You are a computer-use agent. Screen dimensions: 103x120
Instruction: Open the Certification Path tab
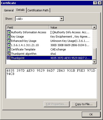[38, 10]
